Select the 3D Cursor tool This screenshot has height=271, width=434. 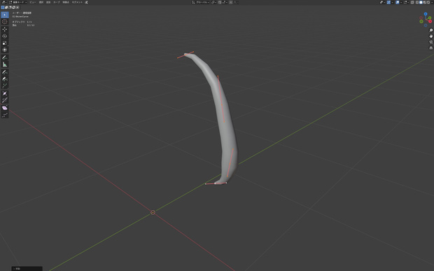[5, 21]
